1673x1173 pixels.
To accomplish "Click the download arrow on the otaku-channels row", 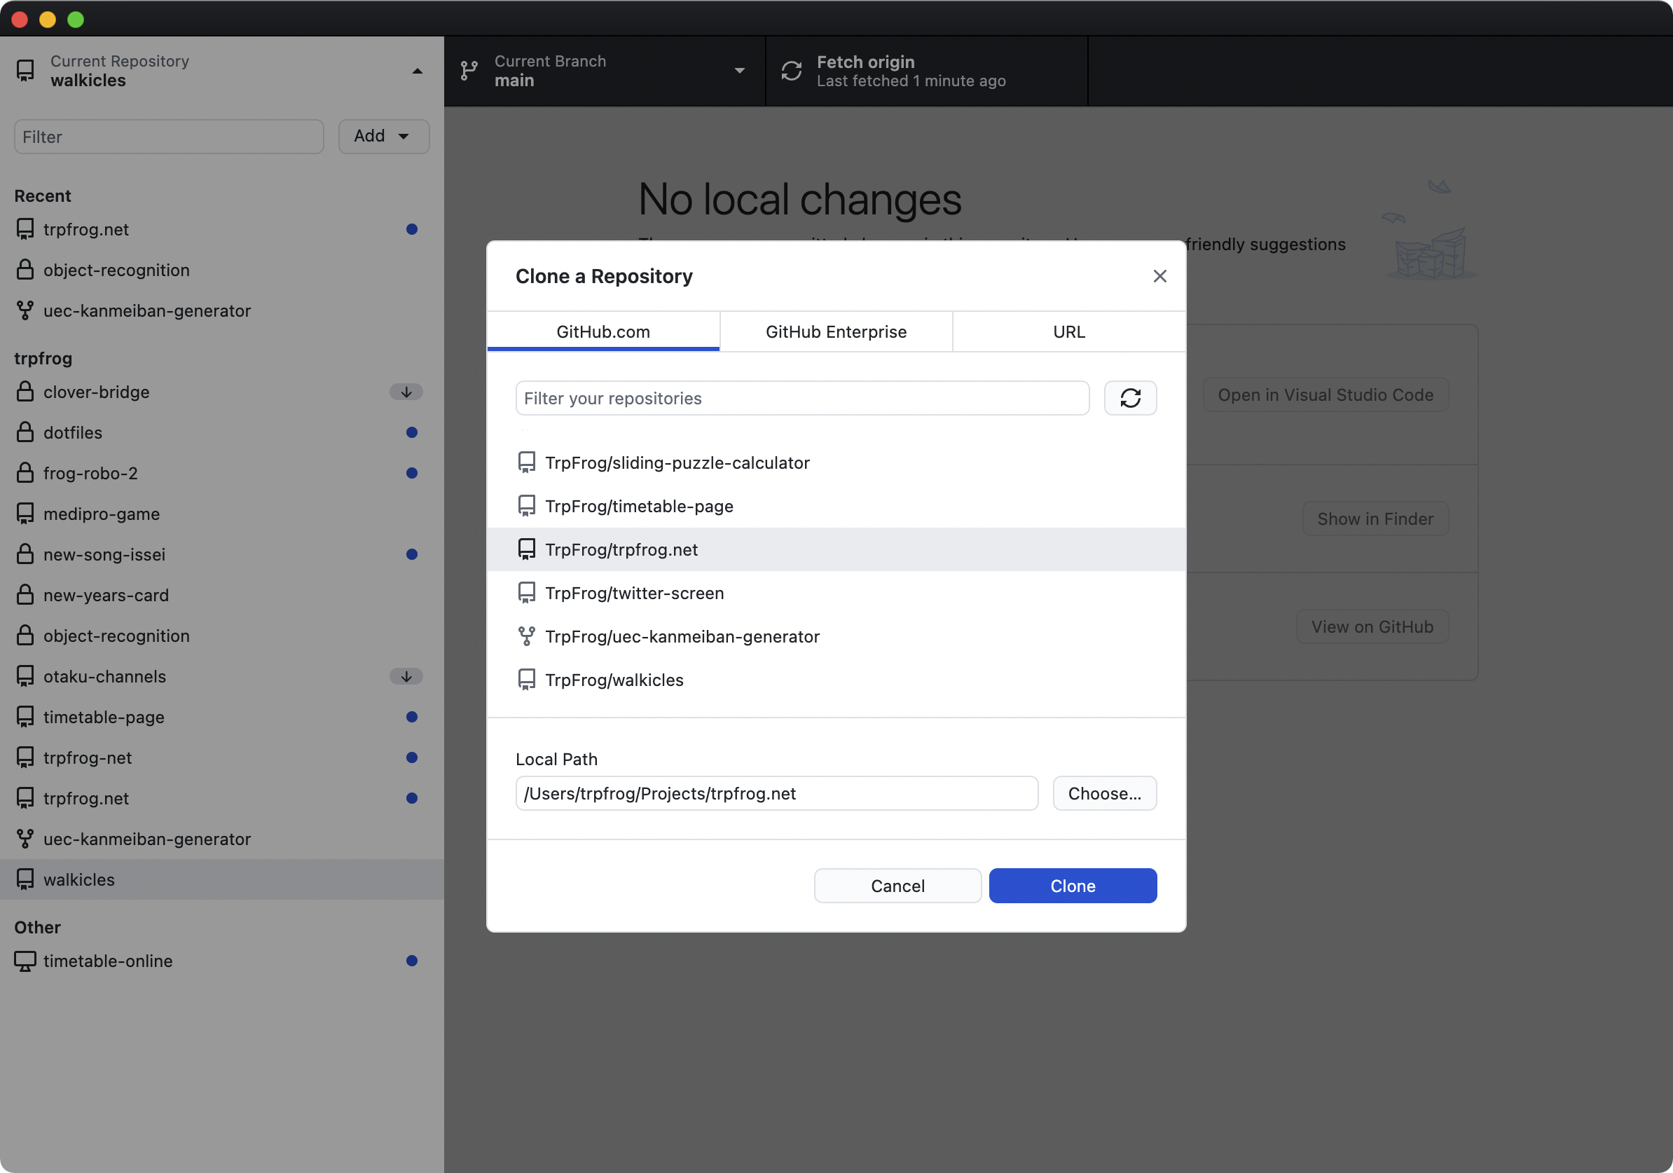I will 406,676.
